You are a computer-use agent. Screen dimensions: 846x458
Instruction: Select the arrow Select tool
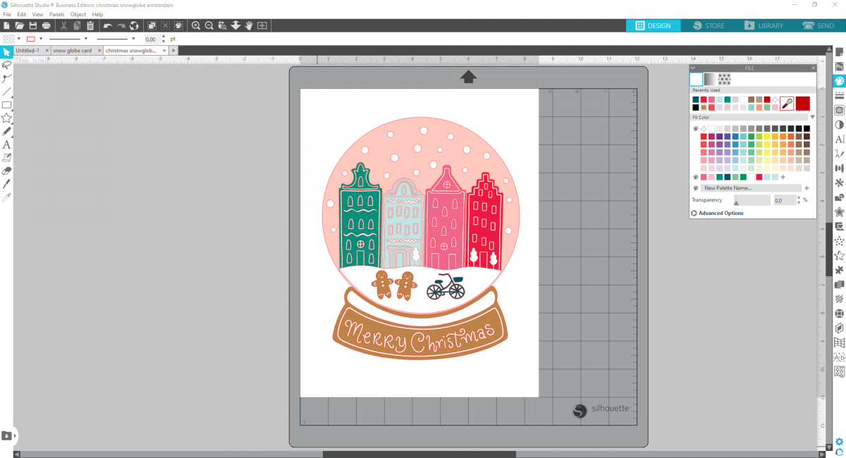point(6,51)
